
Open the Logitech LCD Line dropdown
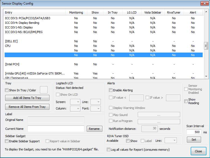(95, 102)
